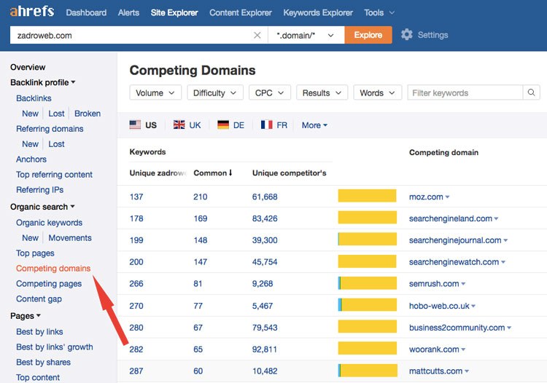The height and width of the screenshot is (383, 547).
Task: Click common keywords 210 for moz.com
Action: point(201,197)
